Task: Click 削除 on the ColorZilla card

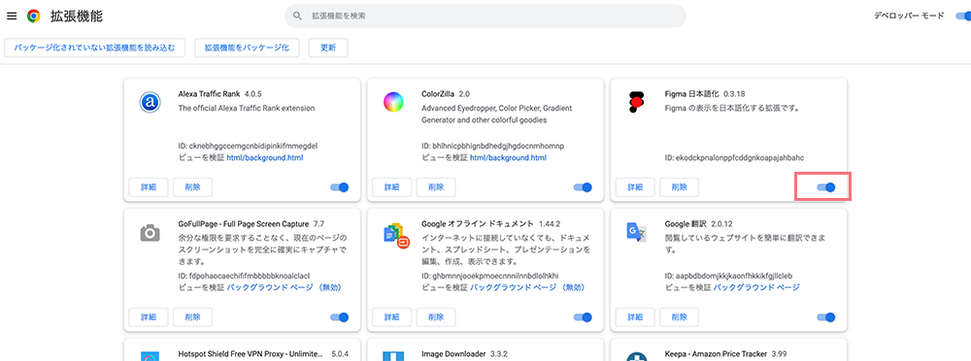Action: (x=436, y=187)
